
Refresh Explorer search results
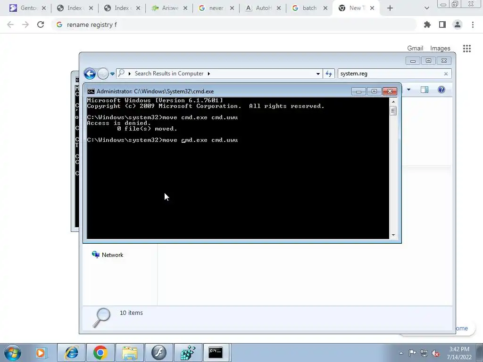[x=329, y=74]
